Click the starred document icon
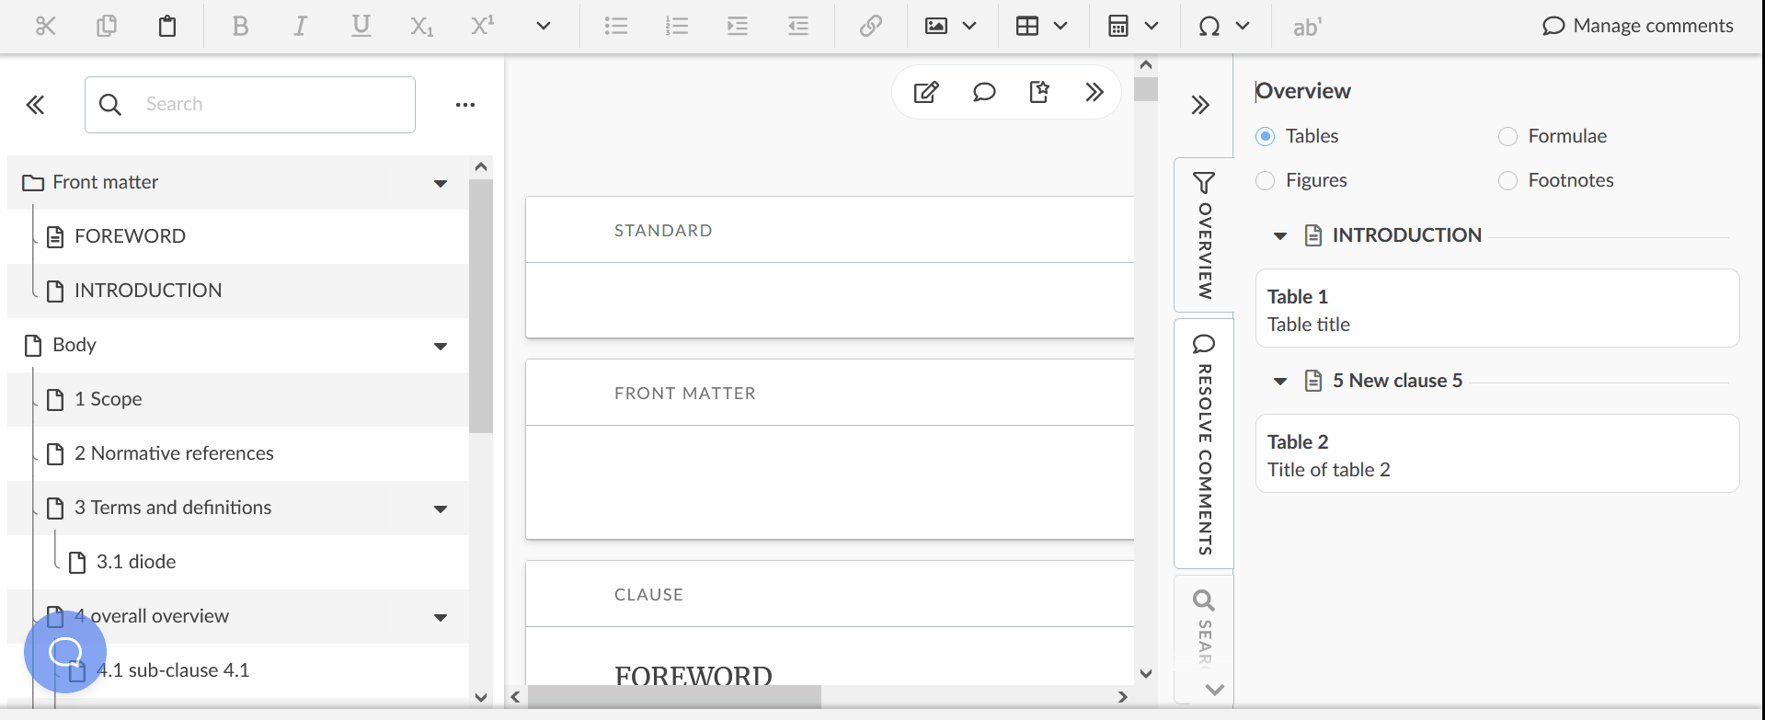This screenshot has width=1765, height=720. (1039, 92)
